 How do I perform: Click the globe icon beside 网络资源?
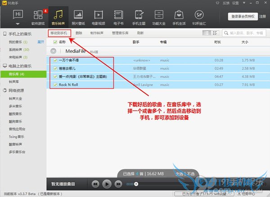5,90
